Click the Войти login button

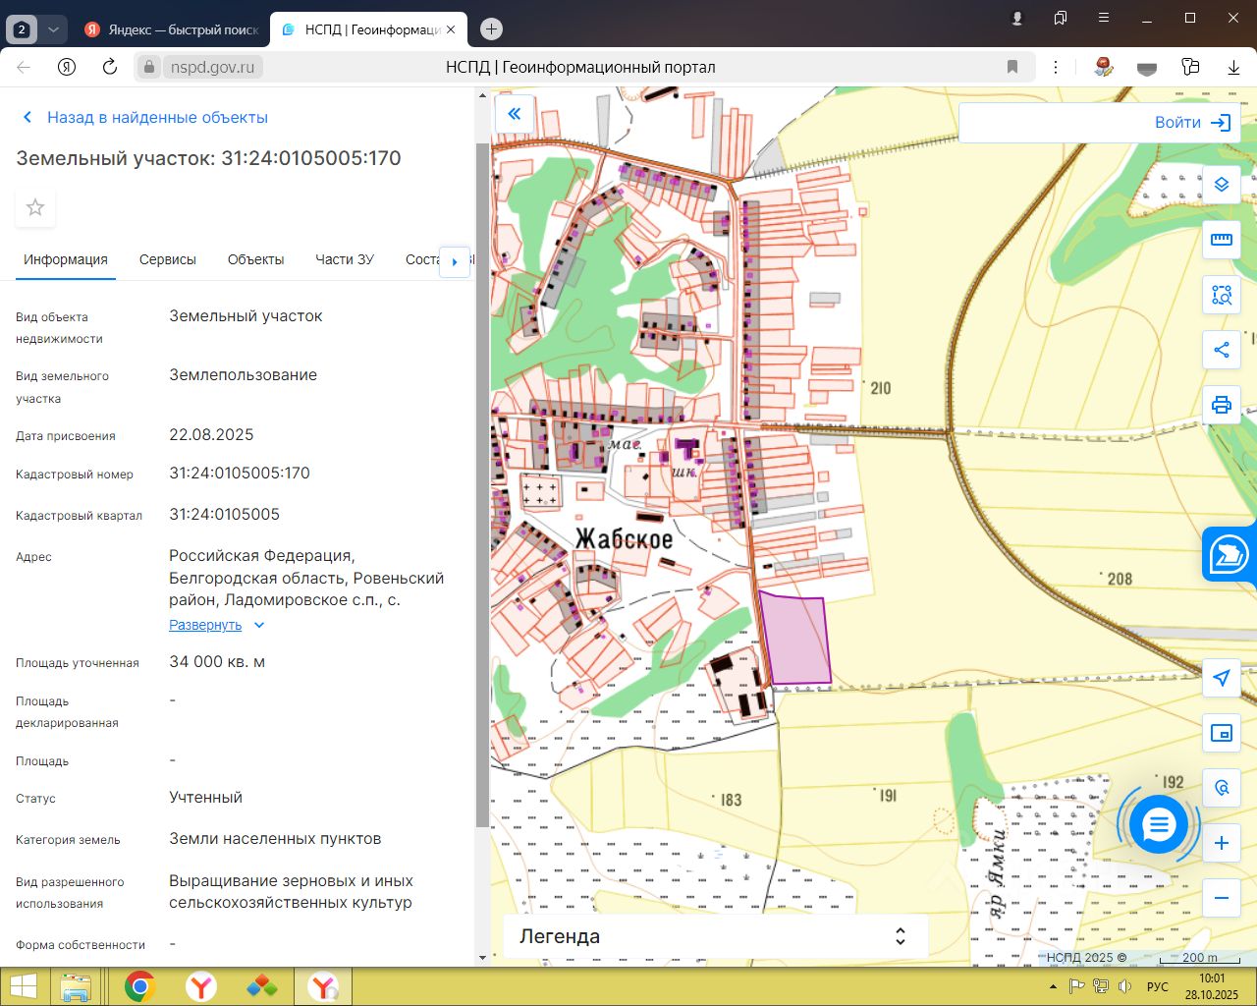[x=1193, y=122]
